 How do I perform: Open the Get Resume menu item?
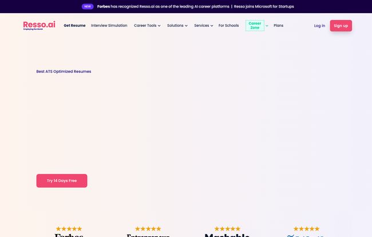[74, 26]
